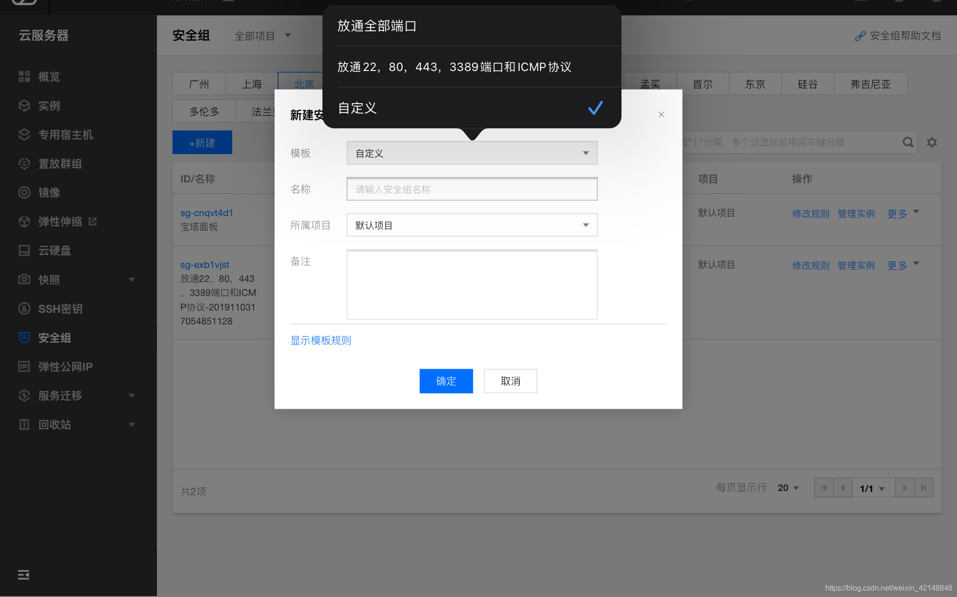Go to last page arrow
This screenshot has width=957, height=597.
click(x=923, y=488)
